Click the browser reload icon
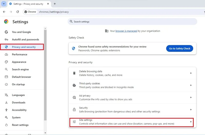The width and height of the screenshot is (205, 135). pyautogui.click(x=17, y=12)
